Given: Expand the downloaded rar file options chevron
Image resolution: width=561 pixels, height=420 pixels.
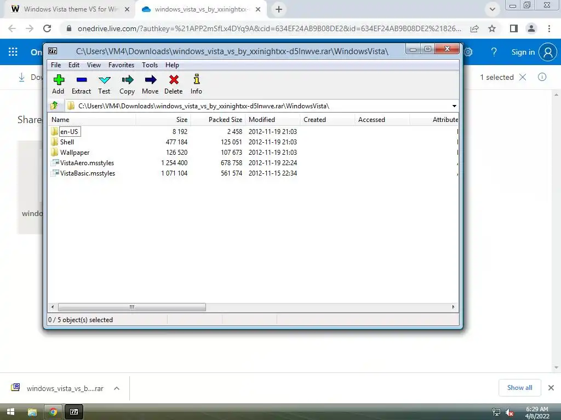Looking at the screenshot, I should pos(117,388).
